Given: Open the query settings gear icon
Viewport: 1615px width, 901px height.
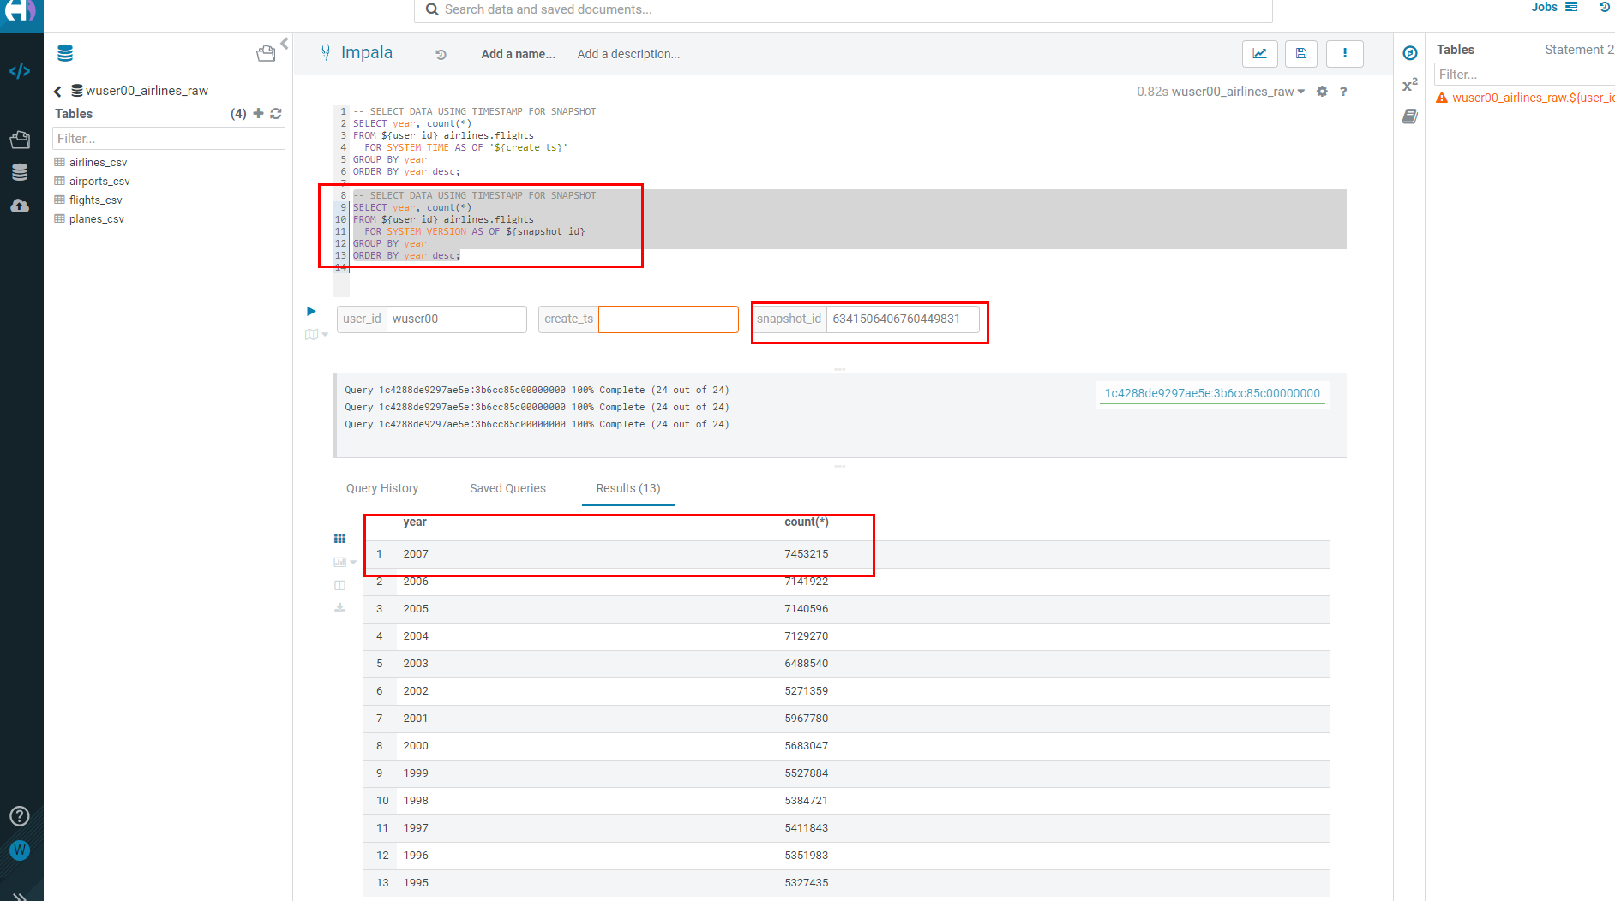Looking at the screenshot, I should coord(1322,92).
